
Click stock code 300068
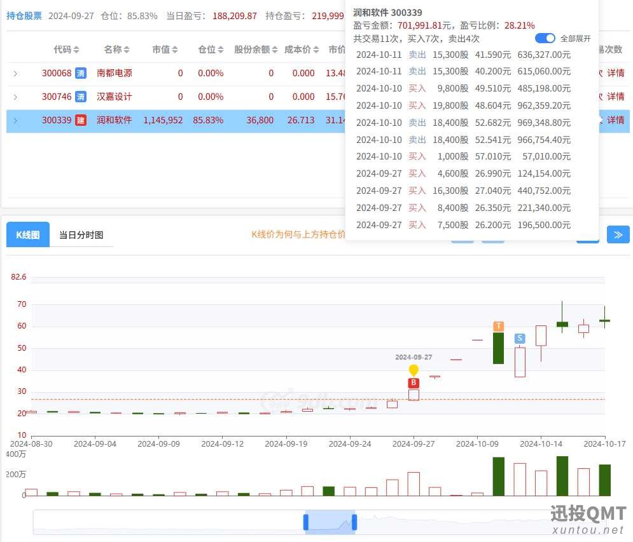[x=57, y=74]
